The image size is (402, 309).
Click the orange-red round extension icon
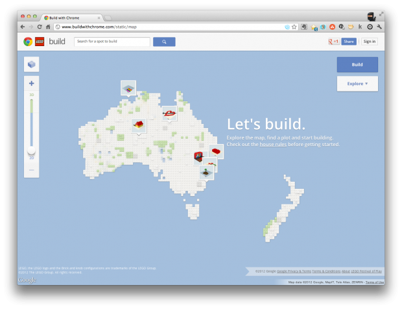point(332,27)
